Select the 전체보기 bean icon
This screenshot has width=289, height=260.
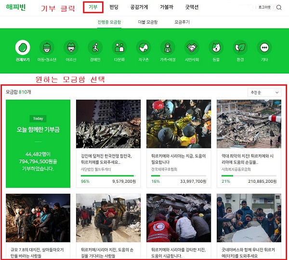pos(23,47)
